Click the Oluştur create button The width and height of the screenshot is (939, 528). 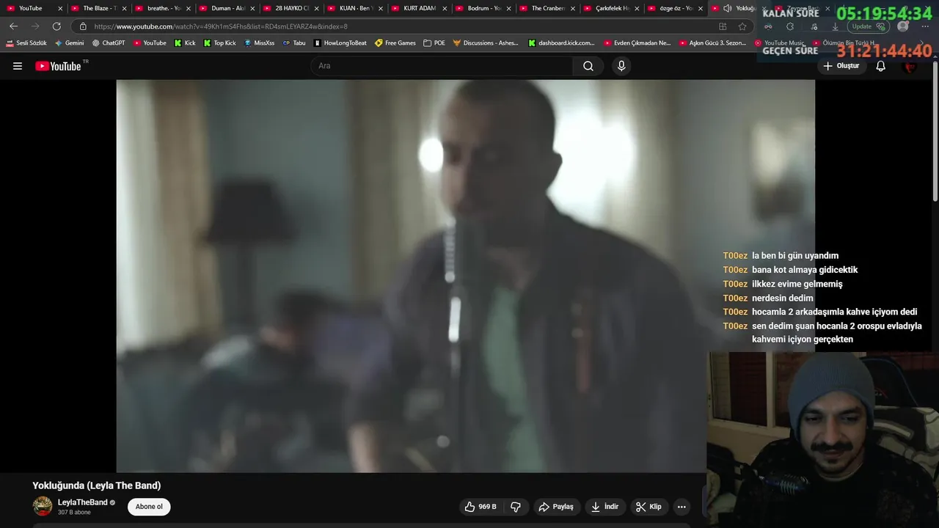coord(841,66)
